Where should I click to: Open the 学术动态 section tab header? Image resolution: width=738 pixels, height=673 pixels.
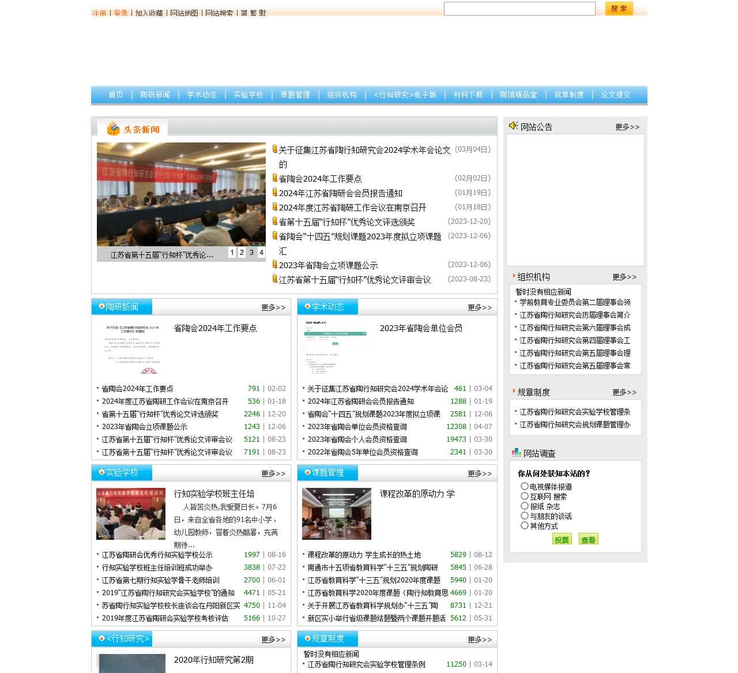click(x=327, y=307)
